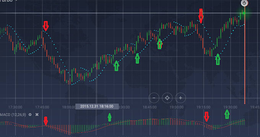Image resolution: width=260 pixels, height=137 pixels.
Task: Click the 17:30:00 time axis label
Action: (x=15, y=107)
